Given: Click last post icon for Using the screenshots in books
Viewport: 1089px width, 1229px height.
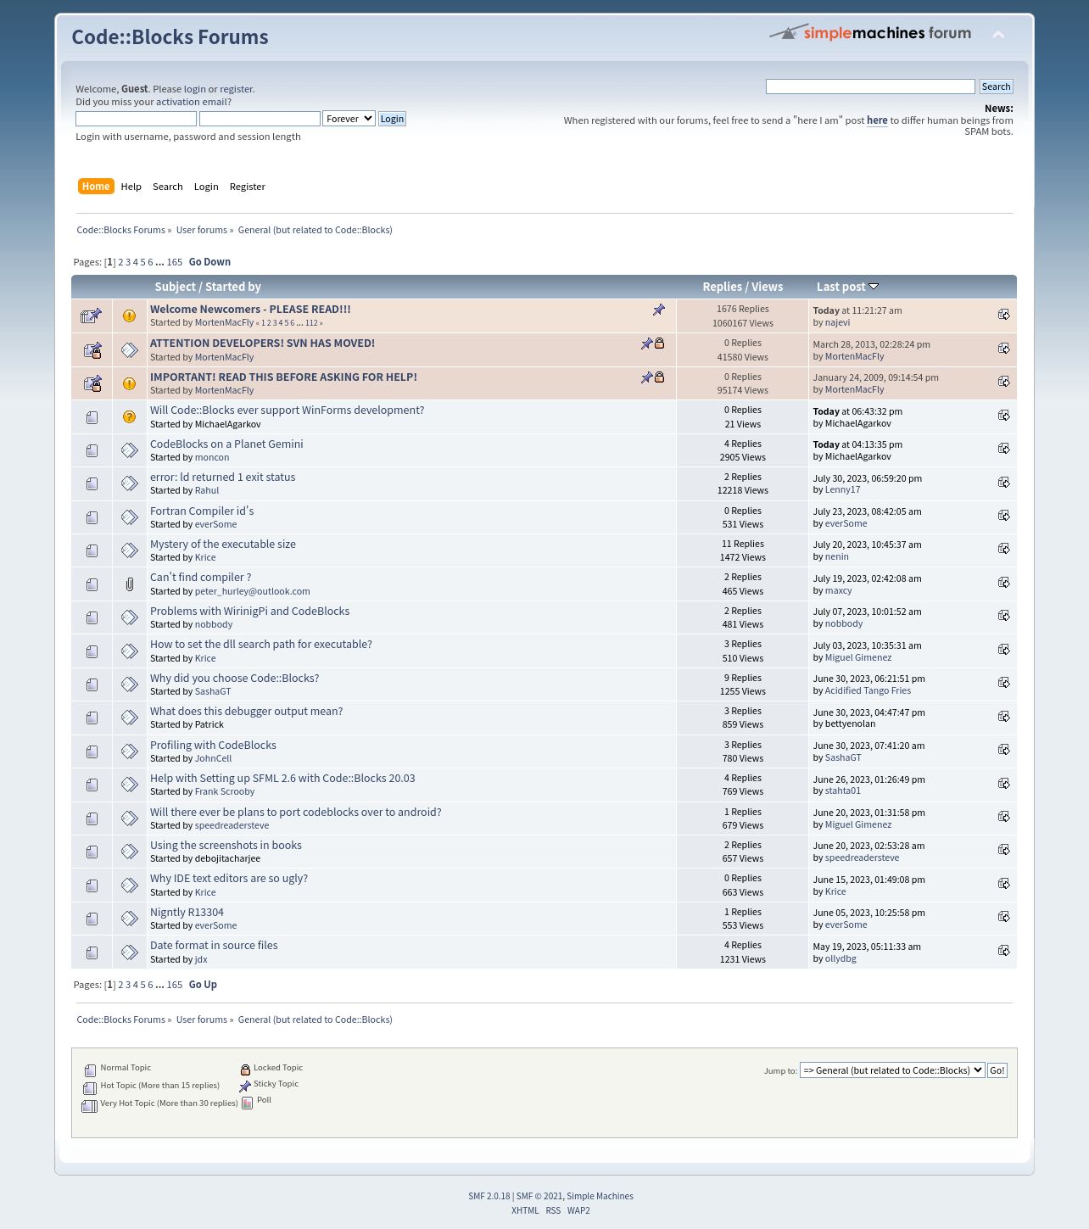Looking at the screenshot, I should tap(1003, 850).
